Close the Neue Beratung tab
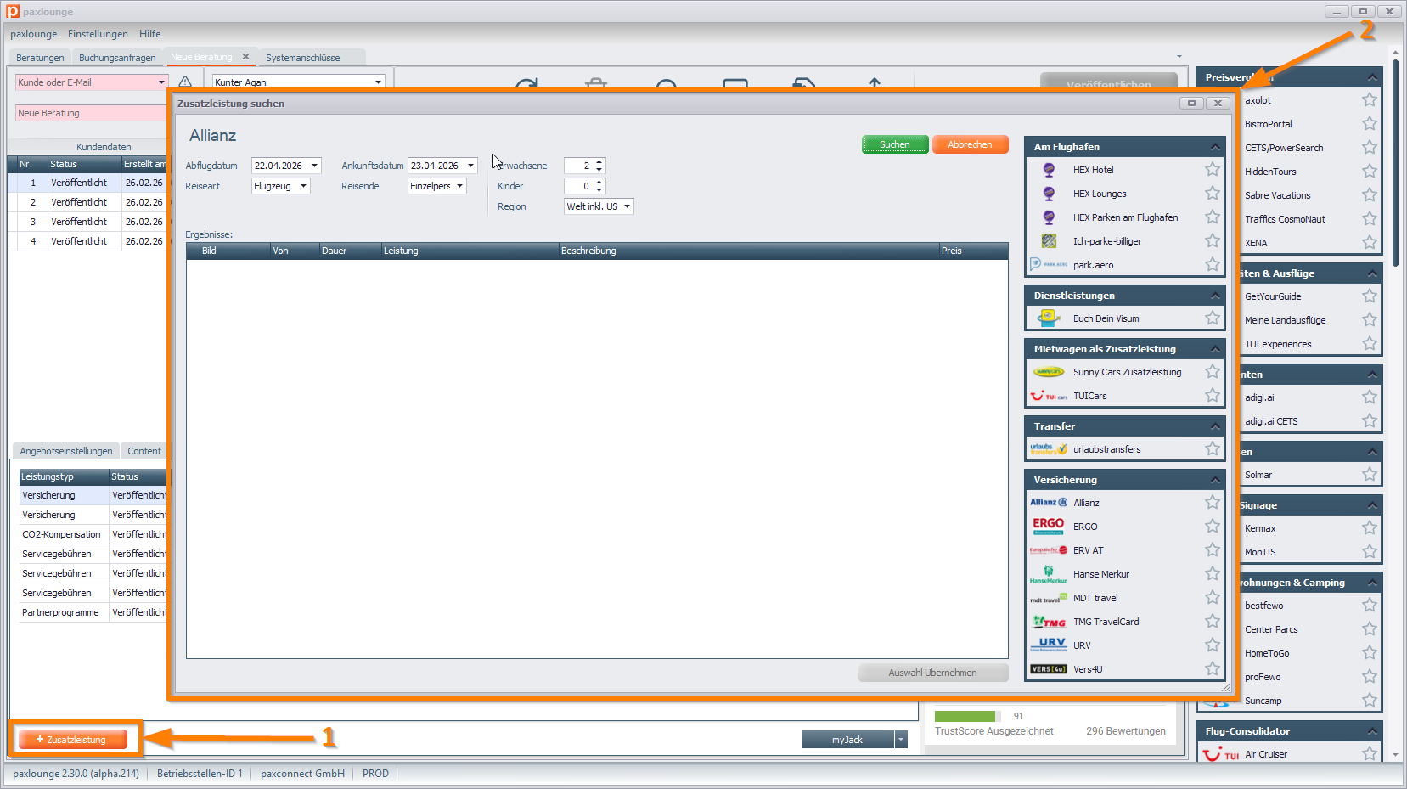 245,57
